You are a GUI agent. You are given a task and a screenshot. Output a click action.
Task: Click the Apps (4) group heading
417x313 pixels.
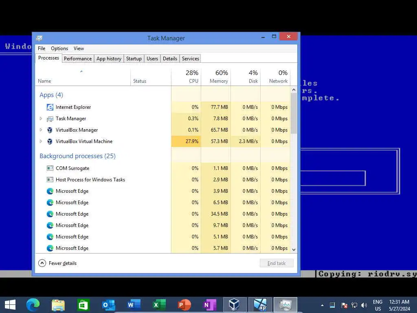click(x=51, y=95)
